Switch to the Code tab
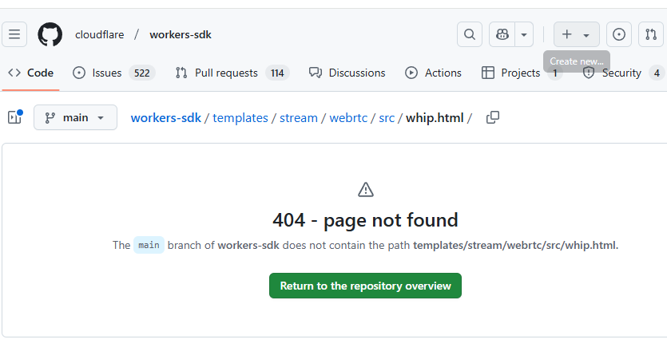Viewport: 667px width, 359px height. click(x=30, y=73)
